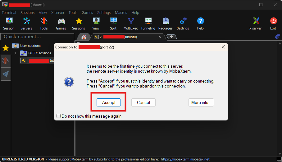
Task: Close the Connexion dialog with X
Action: click(x=223, y=47)
